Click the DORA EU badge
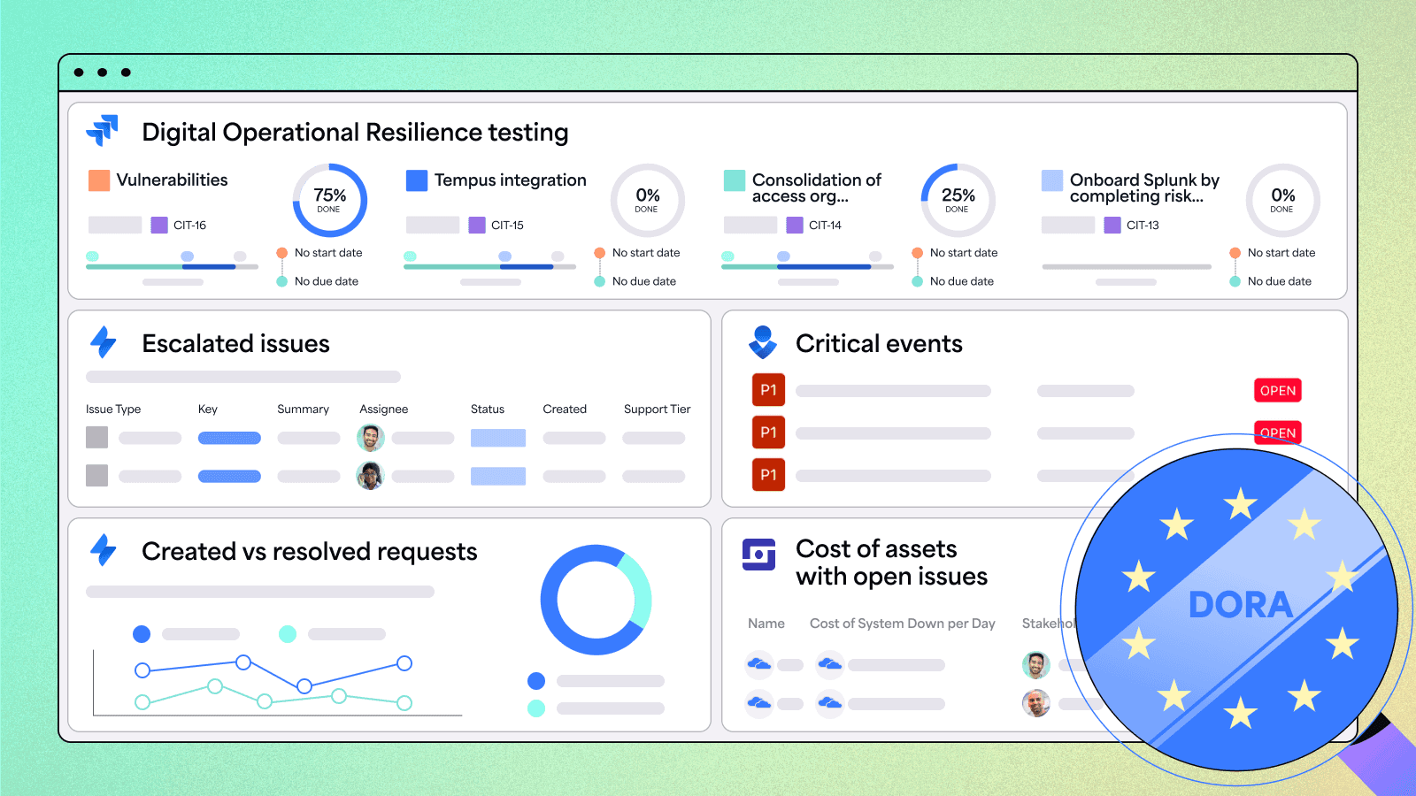The width and height of the screenshot is (1416, 796). pos(1236,609)
